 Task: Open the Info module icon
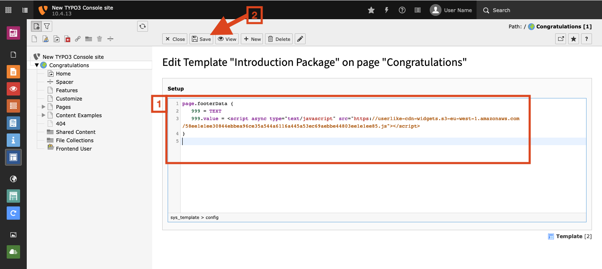[13, 140]
